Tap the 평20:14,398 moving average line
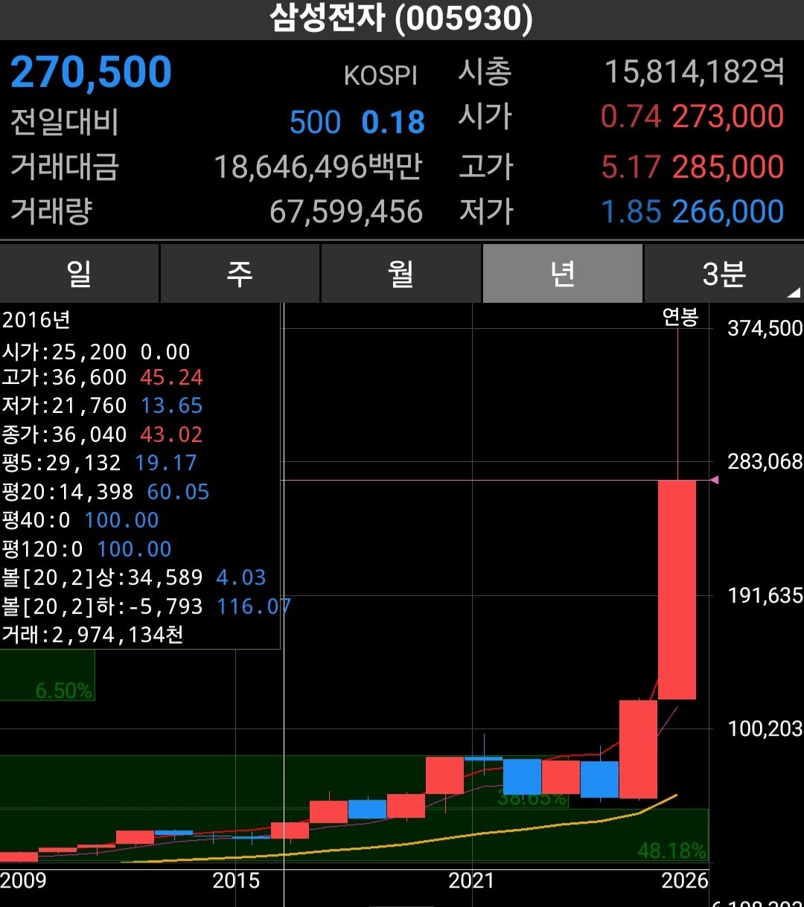804x907 pixels. coord(106,492)
